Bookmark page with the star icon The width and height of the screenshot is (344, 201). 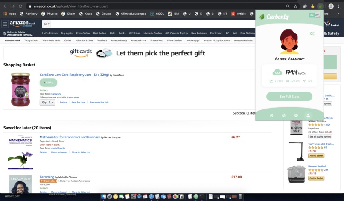295,6
